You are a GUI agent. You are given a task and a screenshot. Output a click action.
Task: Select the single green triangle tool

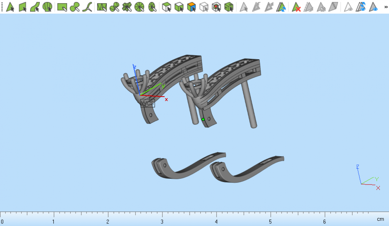[10, 6]
